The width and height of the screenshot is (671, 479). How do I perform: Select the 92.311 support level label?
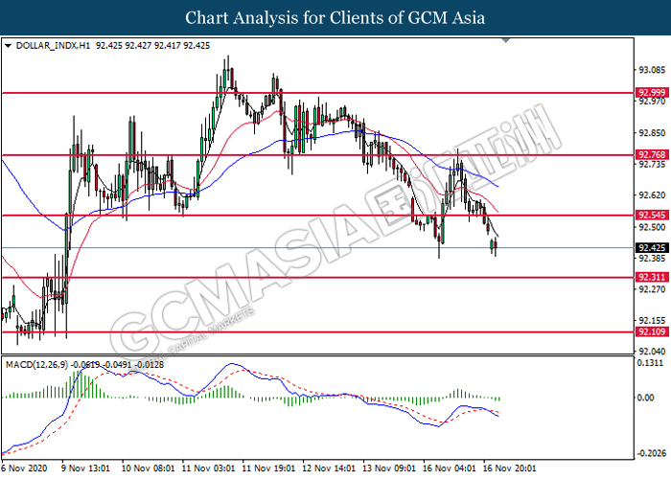652,278
